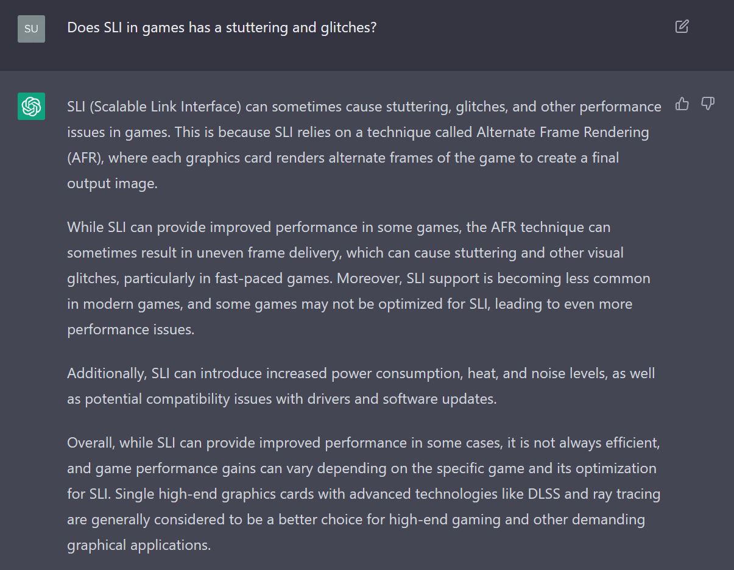Click the SU user avatar
This screenshot has height=570, width=734.
click(31, 29)
